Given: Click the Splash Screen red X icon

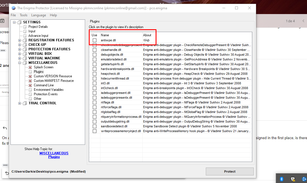Looking at the screenshot, I should point(30,67).
